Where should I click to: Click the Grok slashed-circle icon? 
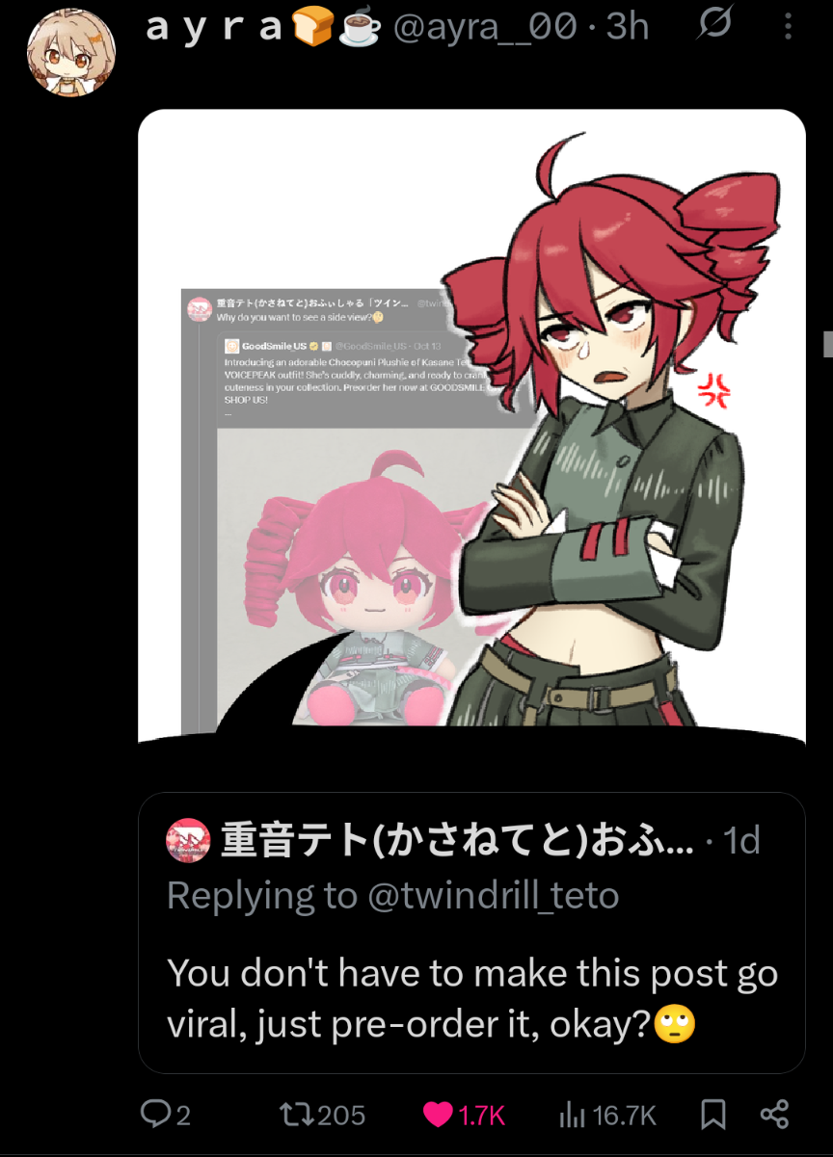pyautogui.click(x=714, y=24)
